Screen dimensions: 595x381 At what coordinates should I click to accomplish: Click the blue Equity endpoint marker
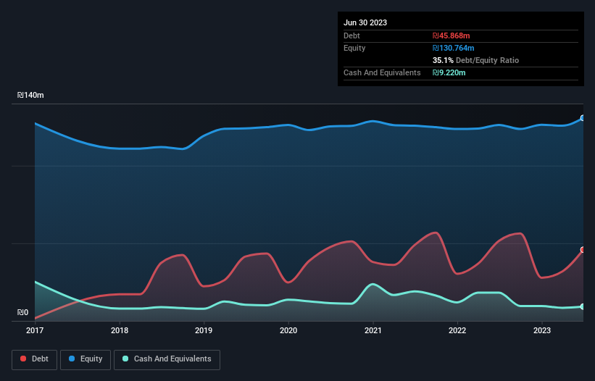(583, 118)
